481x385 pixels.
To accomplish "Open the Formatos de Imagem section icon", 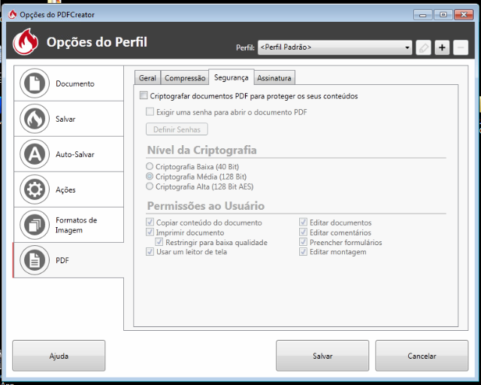I will [35, 225].
